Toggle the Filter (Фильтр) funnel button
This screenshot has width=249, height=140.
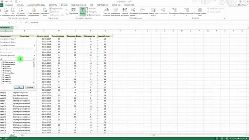(x=82, y=11)
